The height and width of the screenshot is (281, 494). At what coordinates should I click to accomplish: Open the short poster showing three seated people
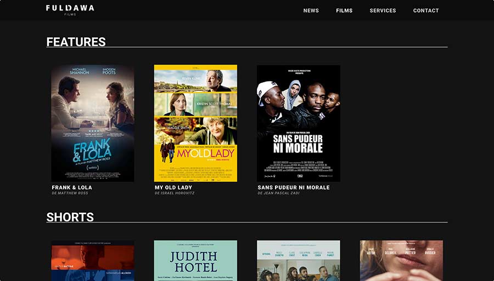[299, 261]
